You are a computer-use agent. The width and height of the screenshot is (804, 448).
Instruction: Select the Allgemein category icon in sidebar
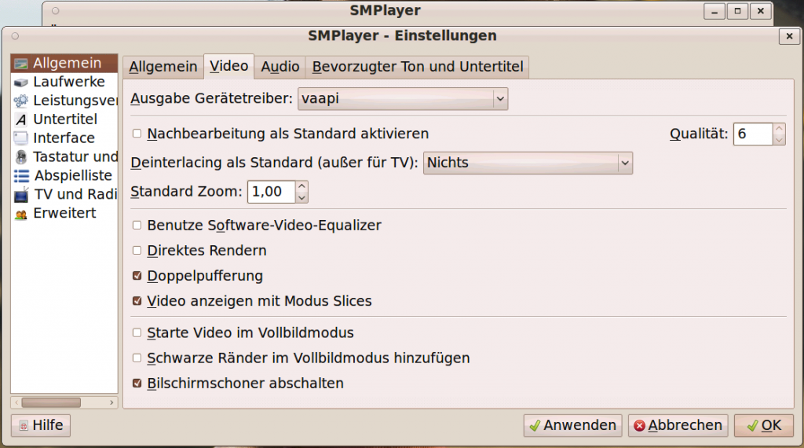pos(21,64)
